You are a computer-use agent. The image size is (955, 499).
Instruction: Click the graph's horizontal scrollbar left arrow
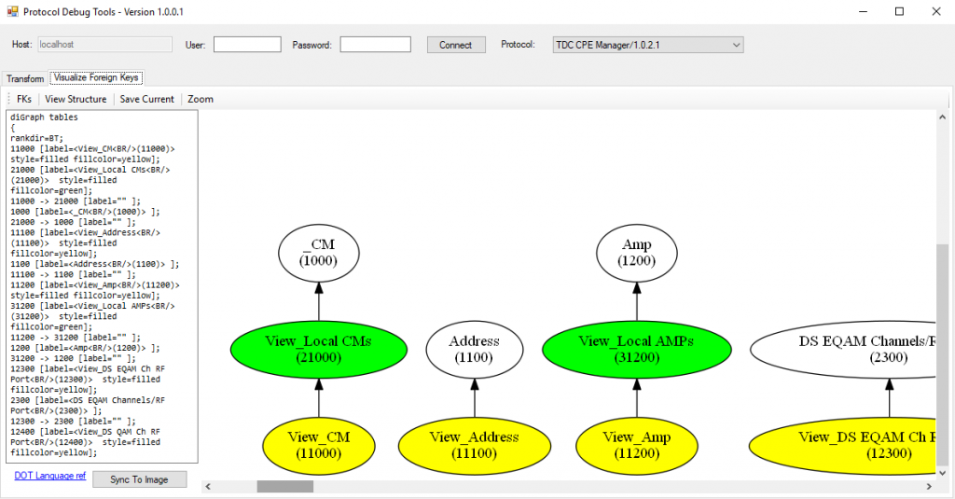coord(208,486)
